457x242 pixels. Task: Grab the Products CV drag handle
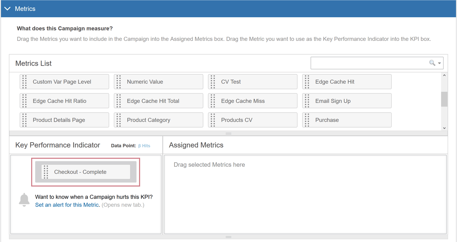pyautogui.click(x=213, y=120)
